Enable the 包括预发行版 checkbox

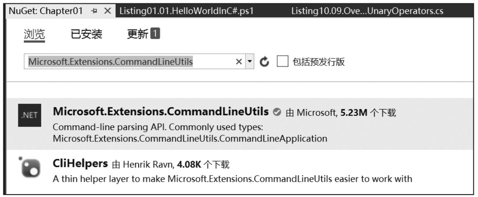(x=282, y=62)
